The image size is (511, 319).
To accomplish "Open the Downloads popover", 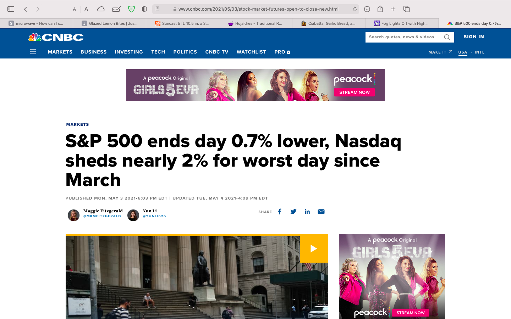I will pos(367,9).
